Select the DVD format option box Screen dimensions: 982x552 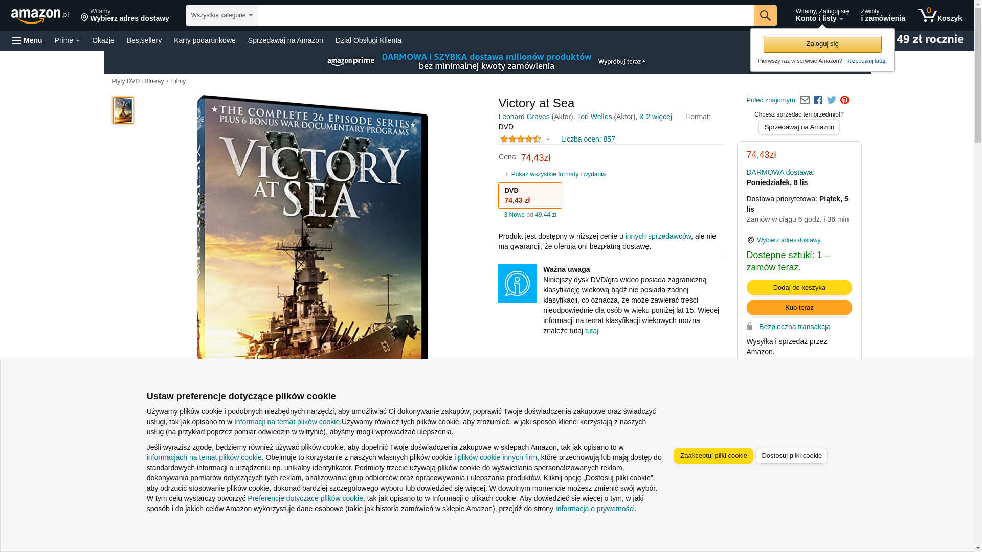[x=529, y=195]
